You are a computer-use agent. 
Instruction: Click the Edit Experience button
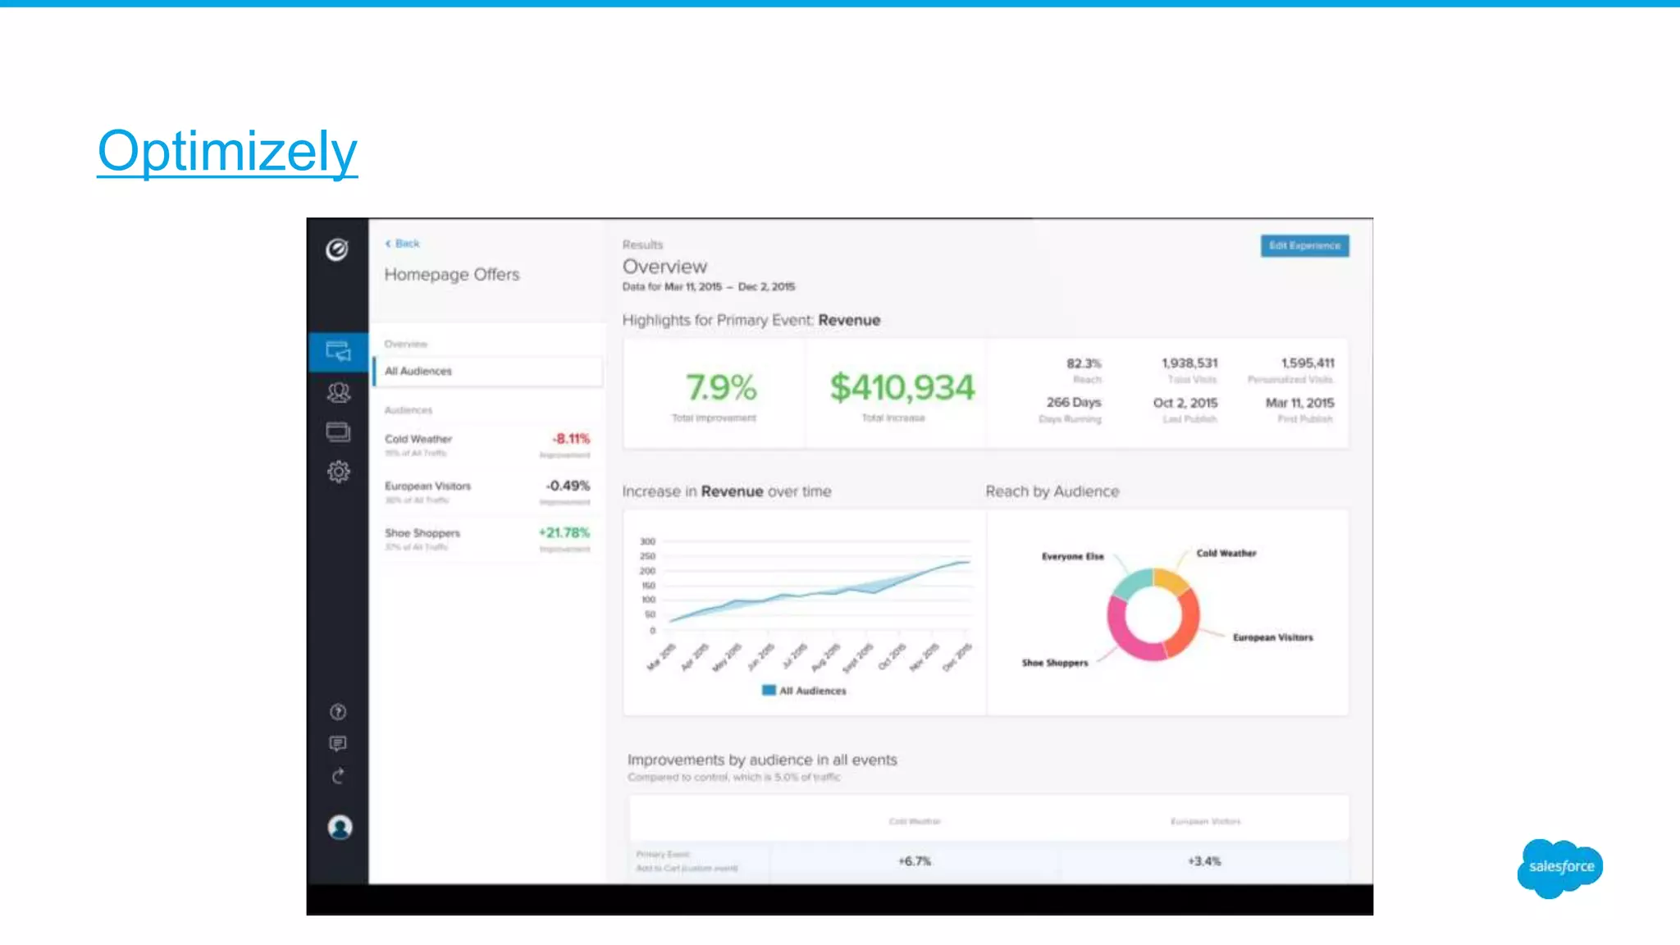pos(1304,246)
